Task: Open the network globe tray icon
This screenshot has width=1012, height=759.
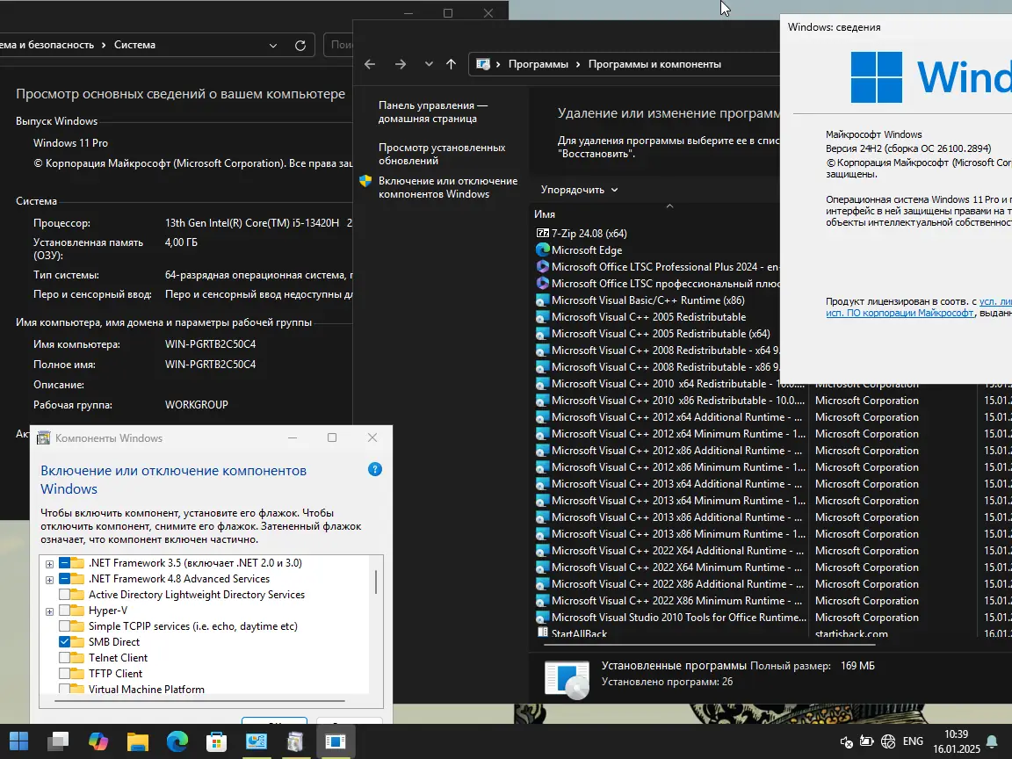Action: click(888, 741)
